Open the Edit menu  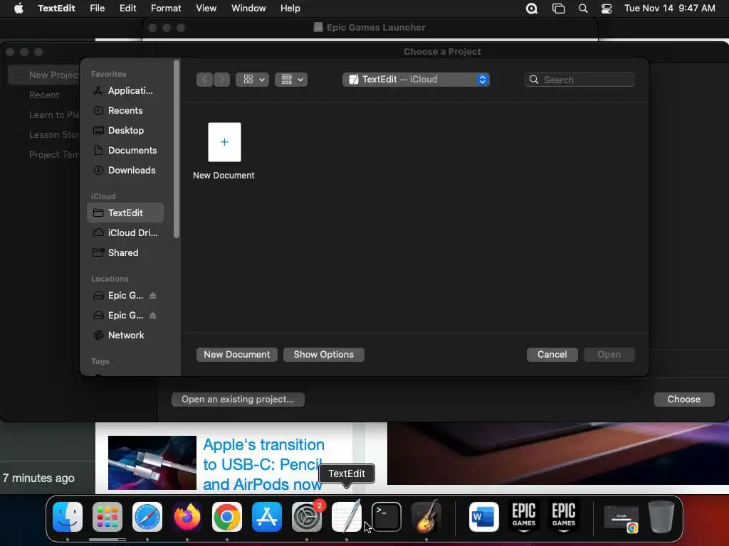[128, 9]
